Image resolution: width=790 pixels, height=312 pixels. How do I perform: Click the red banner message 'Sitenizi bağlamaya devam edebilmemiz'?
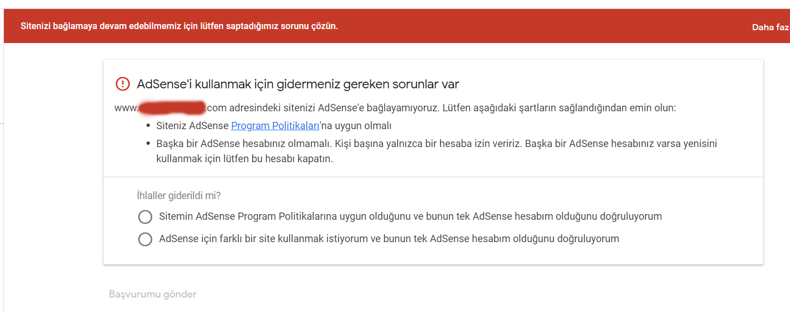179,26
